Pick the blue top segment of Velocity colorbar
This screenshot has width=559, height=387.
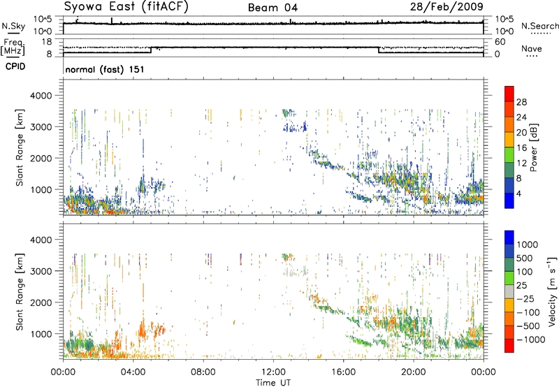tap(509, 238)
